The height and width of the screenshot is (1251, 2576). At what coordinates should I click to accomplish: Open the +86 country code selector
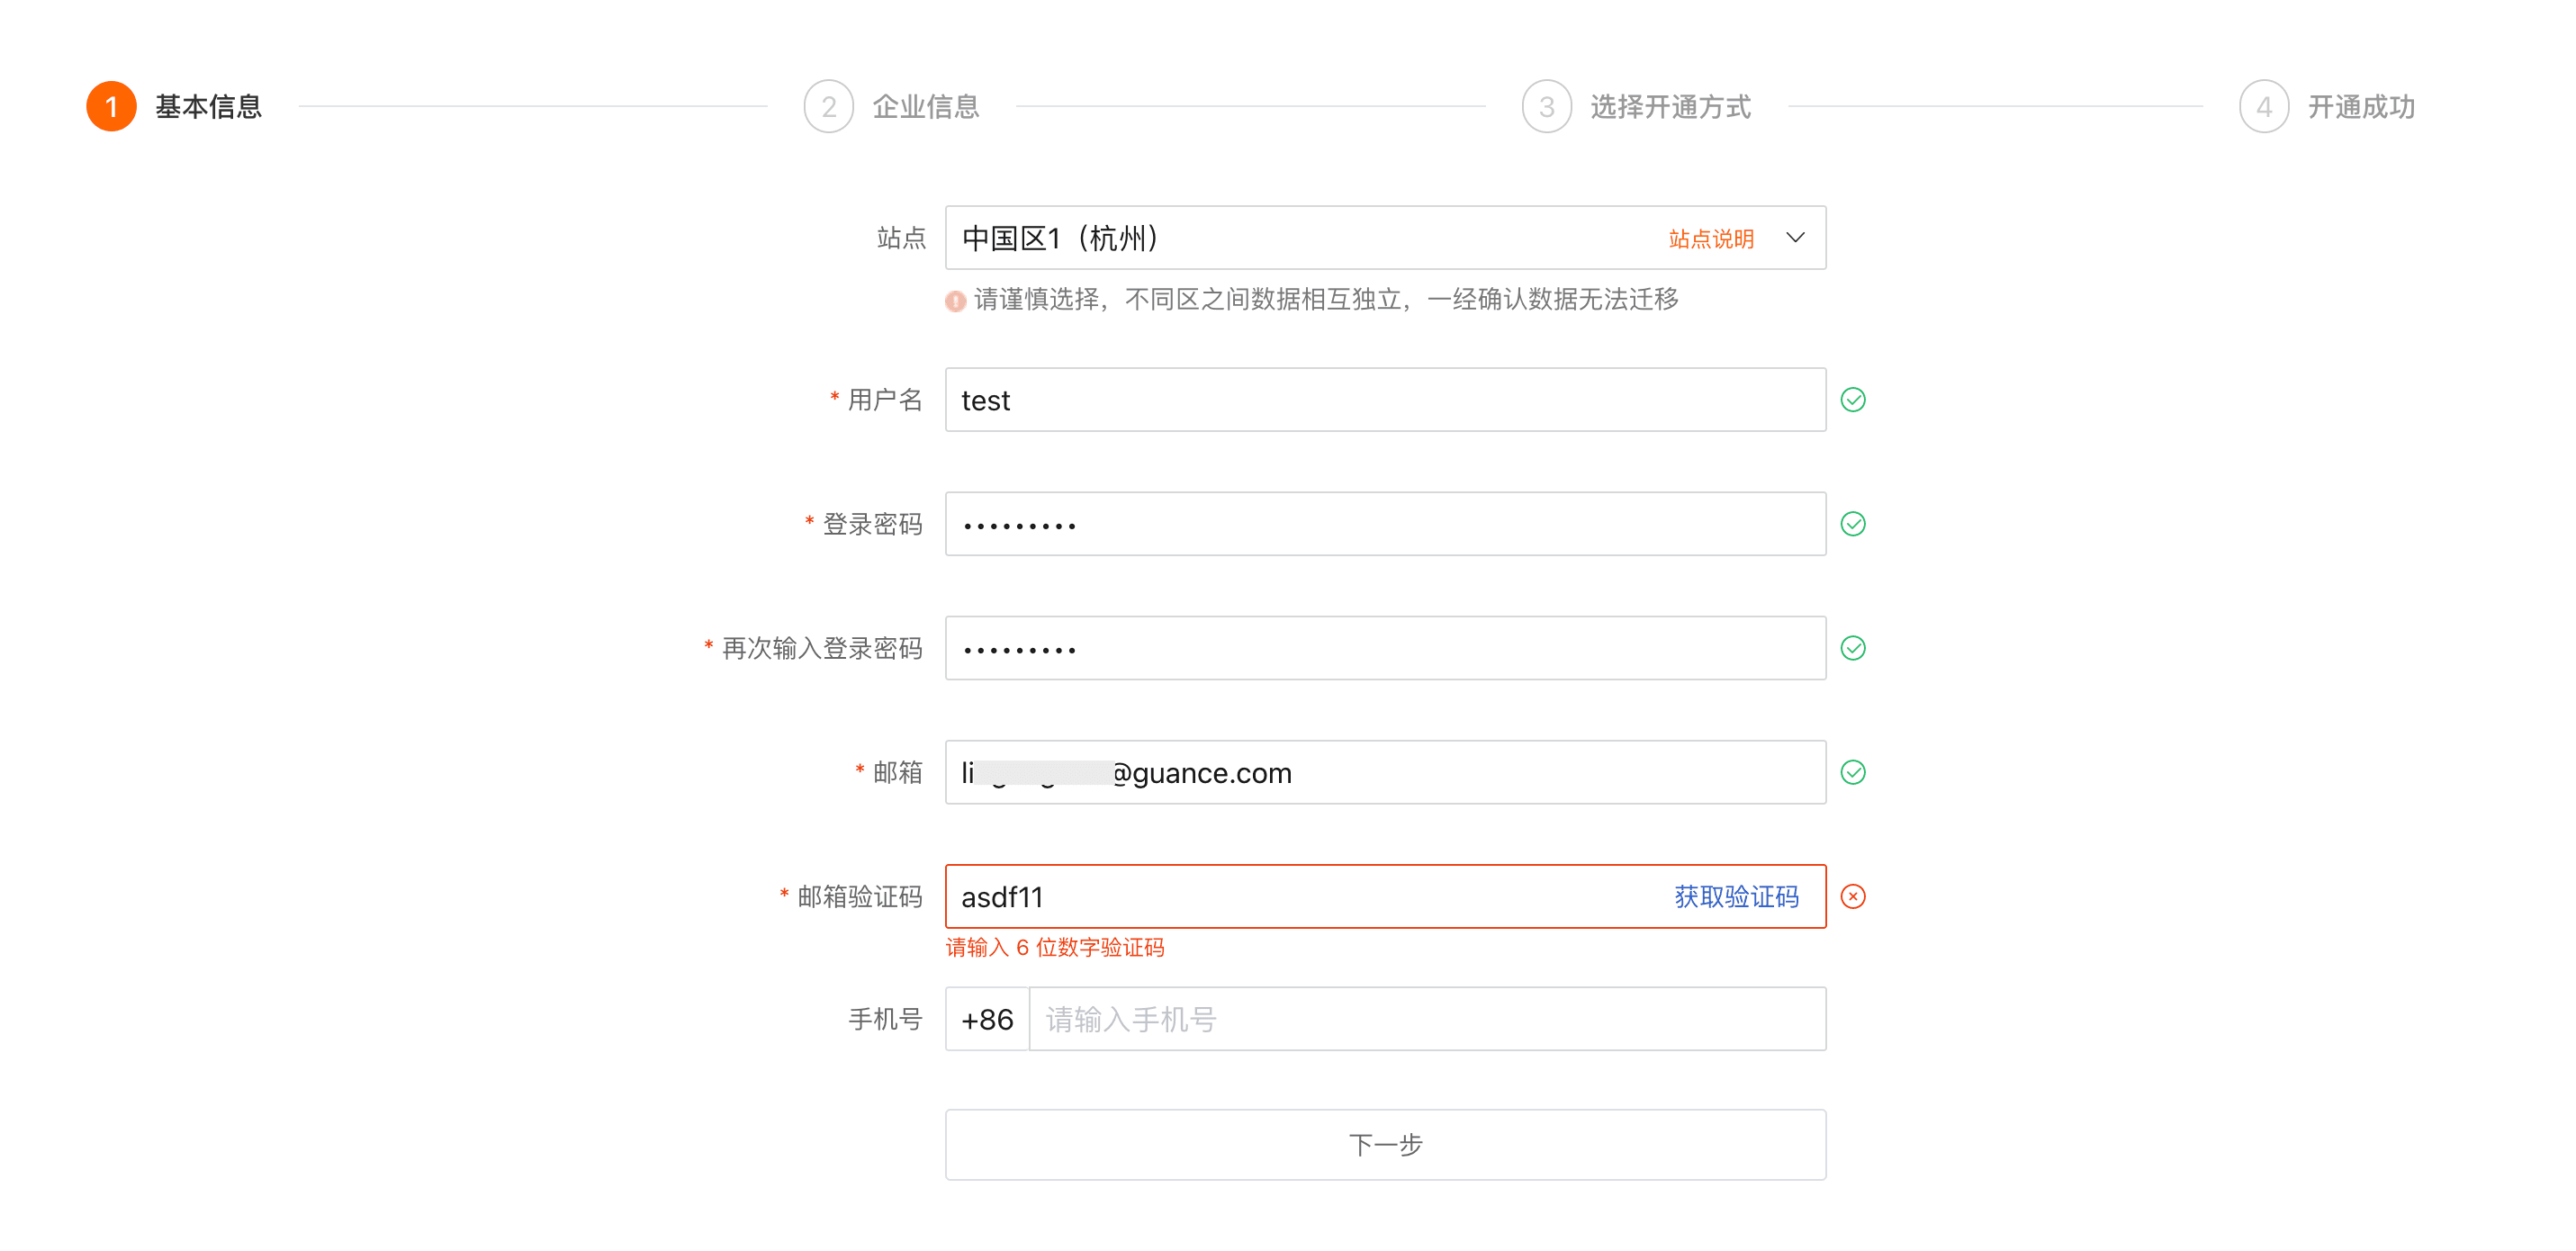tap(987, 1019)
